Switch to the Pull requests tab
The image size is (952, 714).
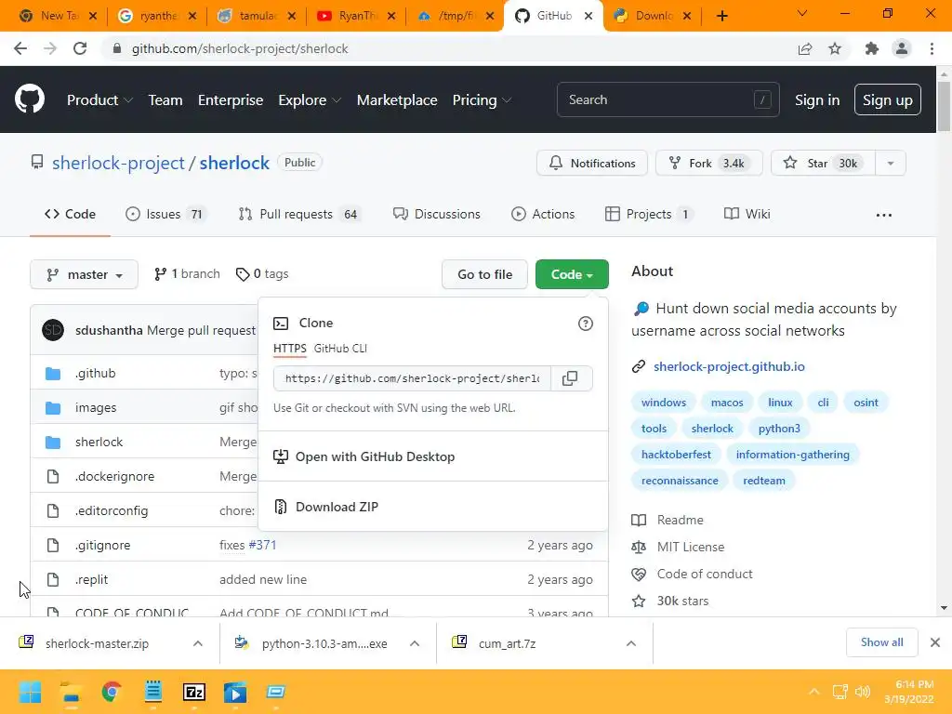300,215
